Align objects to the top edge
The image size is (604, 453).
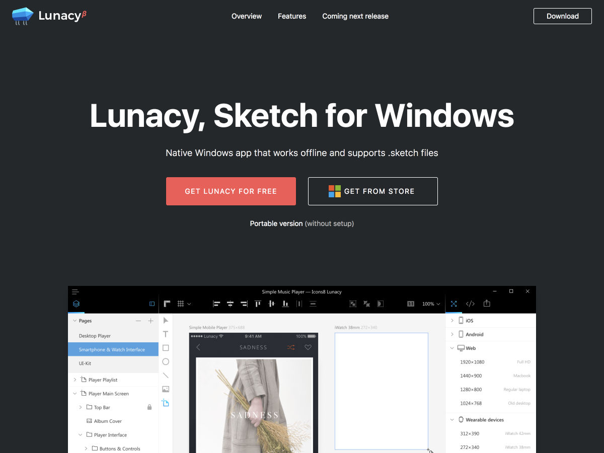[x=258, y=304]
